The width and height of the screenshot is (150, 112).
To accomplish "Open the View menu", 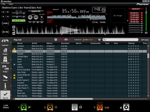I will click(x=10, y=4).
